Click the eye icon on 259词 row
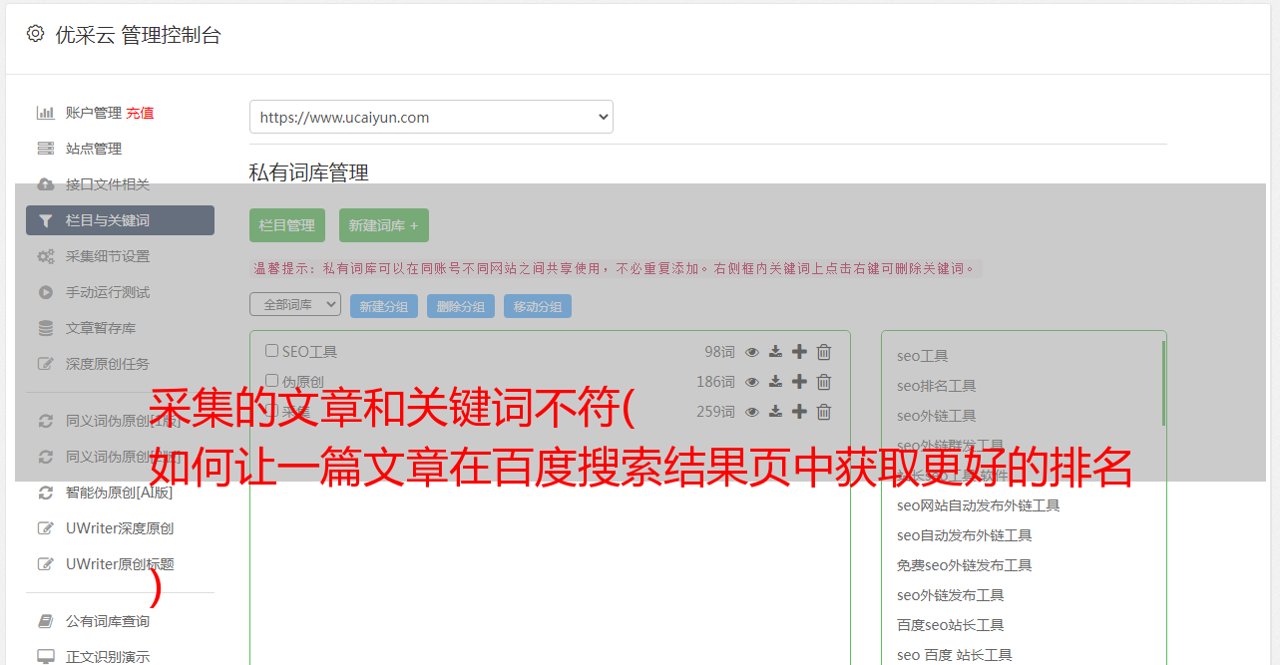Image resolution: width=1280 pixels, height=665 pixels. point(752,412)
